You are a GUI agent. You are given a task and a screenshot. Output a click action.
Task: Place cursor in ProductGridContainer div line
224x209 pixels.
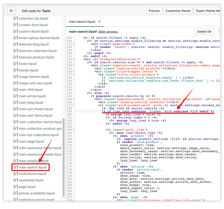(112, 59)
